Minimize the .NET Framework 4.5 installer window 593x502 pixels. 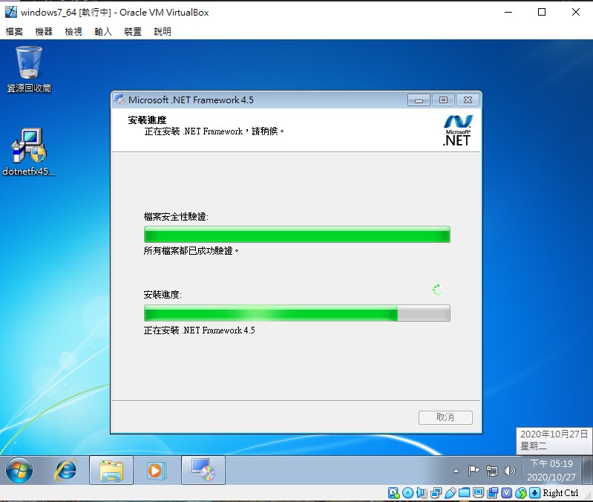tap(419, 100)
